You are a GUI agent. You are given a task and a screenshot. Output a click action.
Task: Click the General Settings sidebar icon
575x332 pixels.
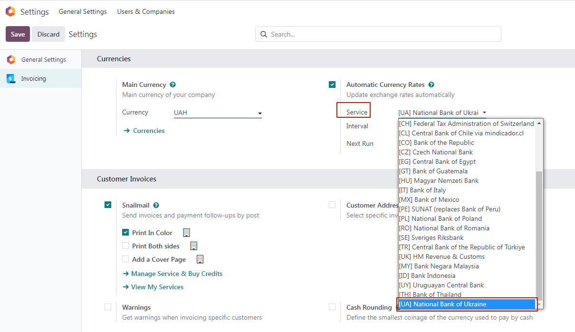(11, 60)
